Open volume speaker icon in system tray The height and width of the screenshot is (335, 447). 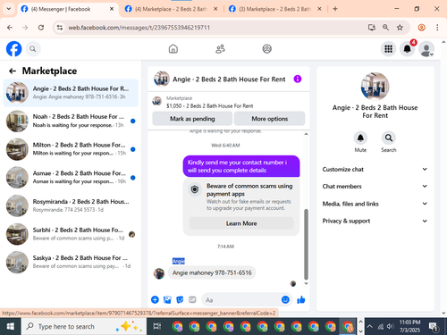click(x=390, y=326)
